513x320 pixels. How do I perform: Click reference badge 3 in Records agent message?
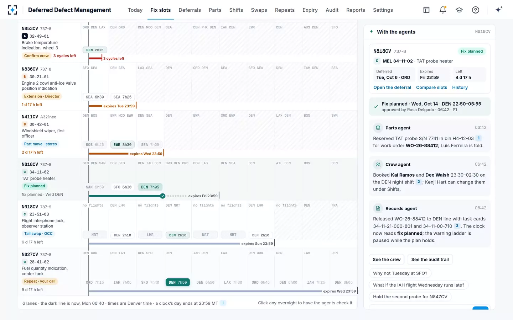click(457, 226)
